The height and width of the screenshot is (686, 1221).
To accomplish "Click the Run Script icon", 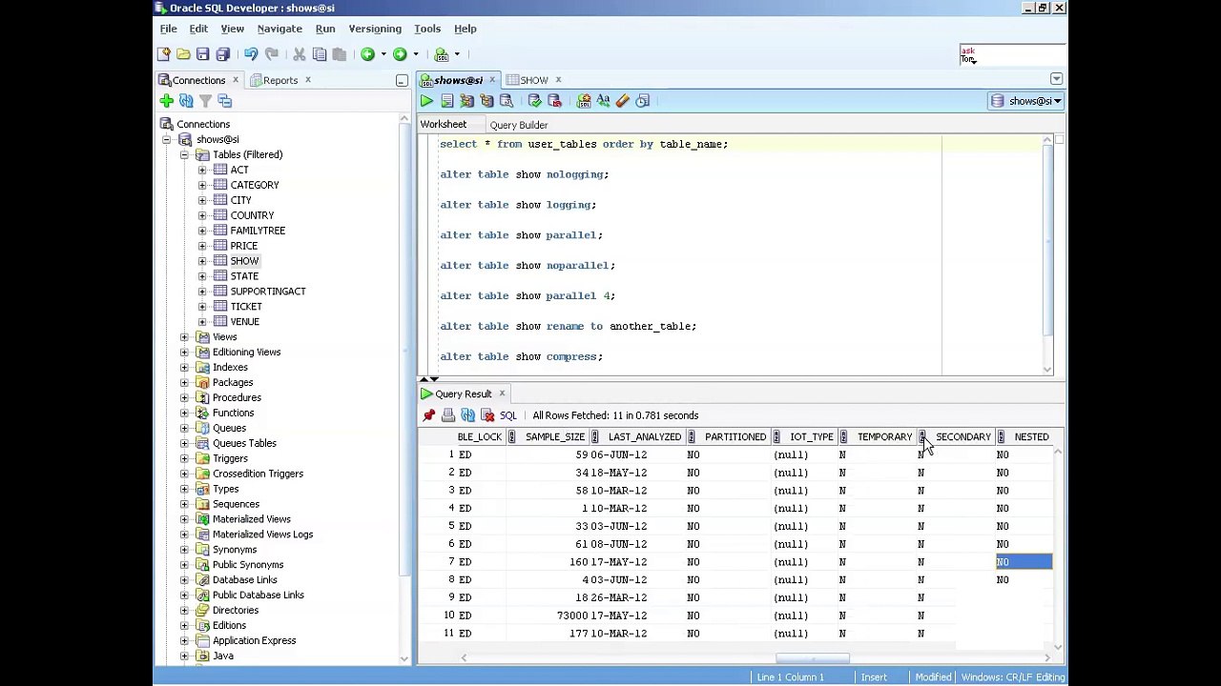I will 446,101.
